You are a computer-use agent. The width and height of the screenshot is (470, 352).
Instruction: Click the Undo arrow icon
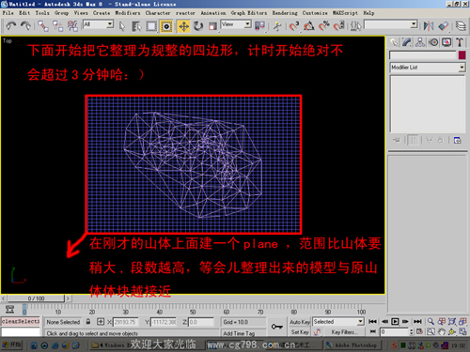coord(11,26)
